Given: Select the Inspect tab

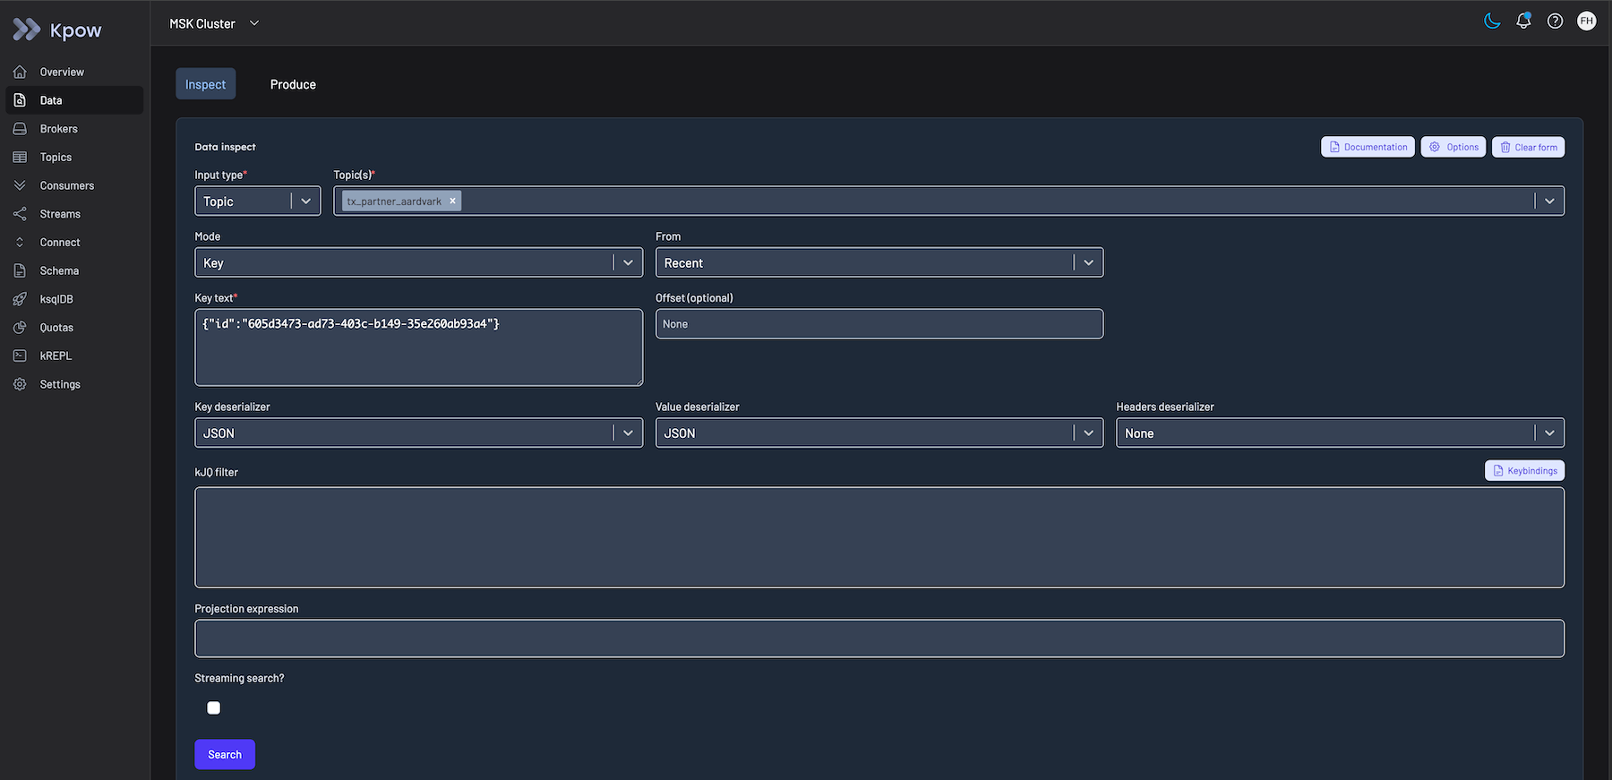Looking at the screenshot, I should (x=205, y=84).
